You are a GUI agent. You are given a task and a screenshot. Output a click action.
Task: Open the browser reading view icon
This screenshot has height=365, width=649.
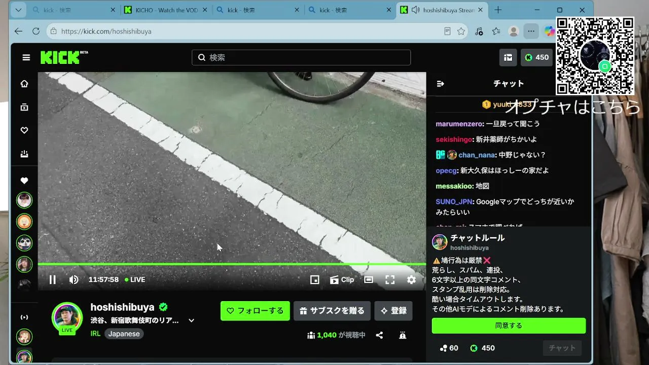click(x=447, y=31)
